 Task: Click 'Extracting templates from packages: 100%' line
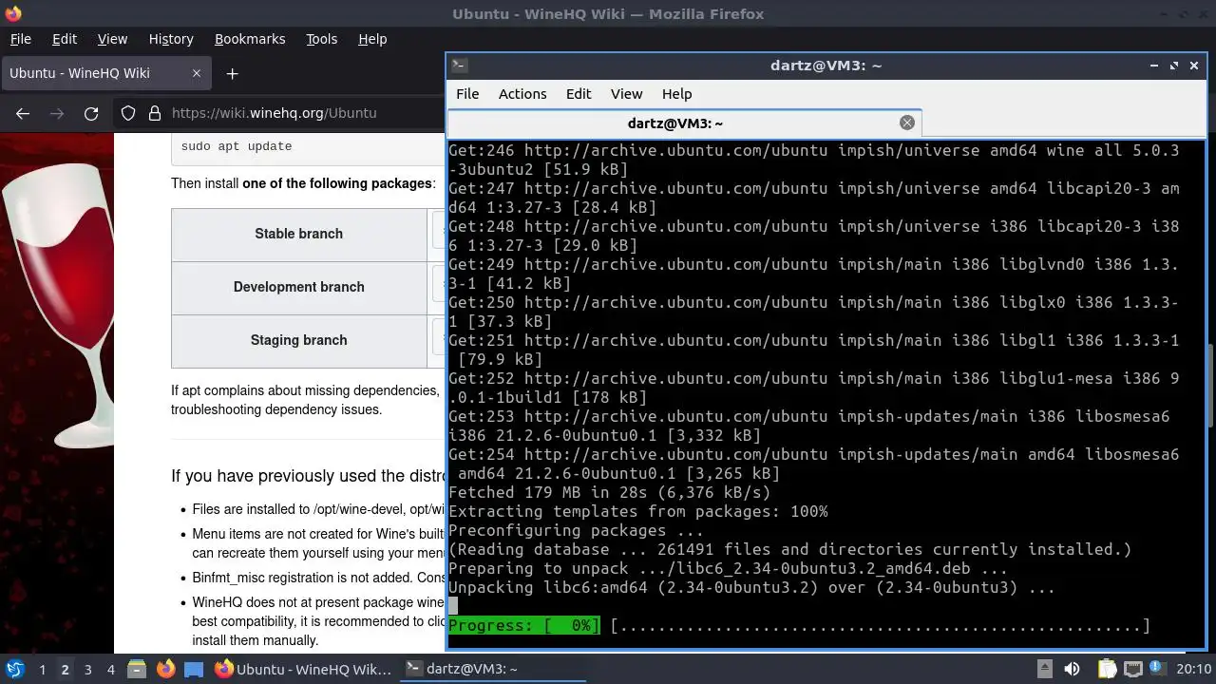(x=637, y=511)
